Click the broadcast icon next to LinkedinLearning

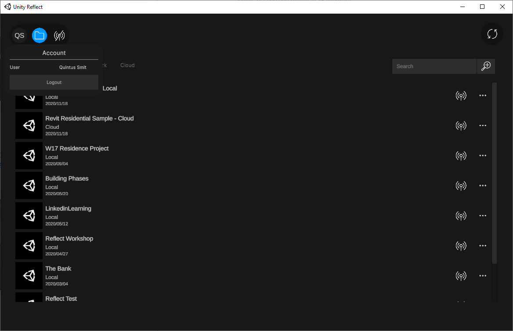(x=461, y=215)
